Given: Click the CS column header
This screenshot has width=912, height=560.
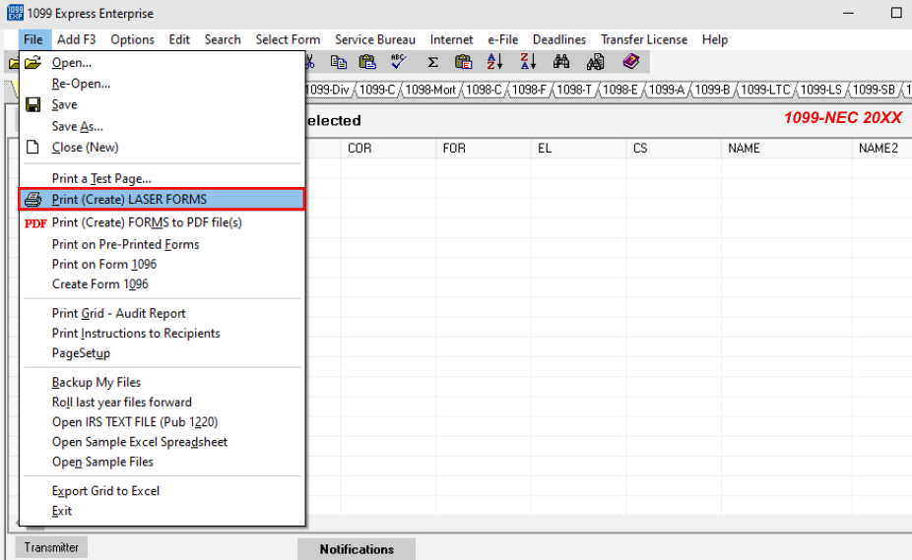Looking at the screenshot, I should pyautogui.click(x=674, y=149).
